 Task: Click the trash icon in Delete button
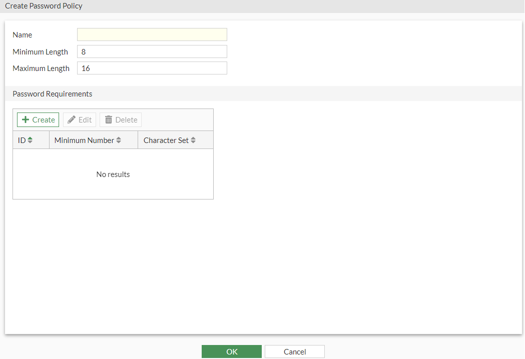click(x=109, y=119)
